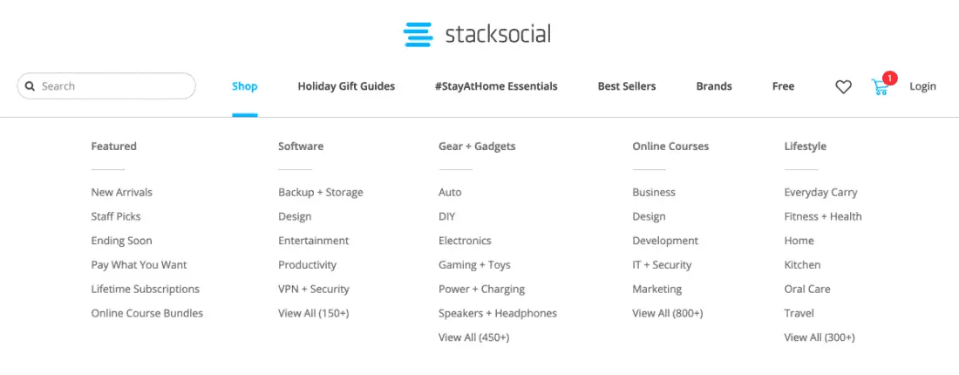Open New Arrivals under Featured

[x=122, y=192]
